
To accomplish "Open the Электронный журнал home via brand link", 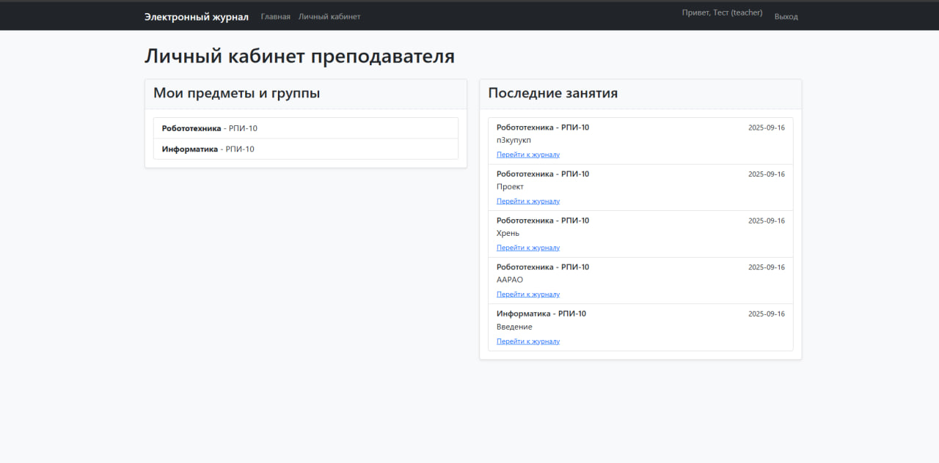I will click(196, 15).
